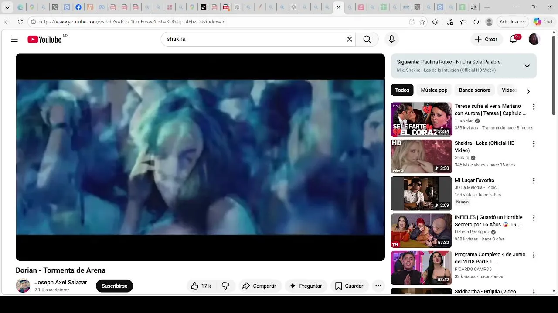The image size is (558, 313).
Task: Open browser profile icon
Action: (x=489, y=22)
